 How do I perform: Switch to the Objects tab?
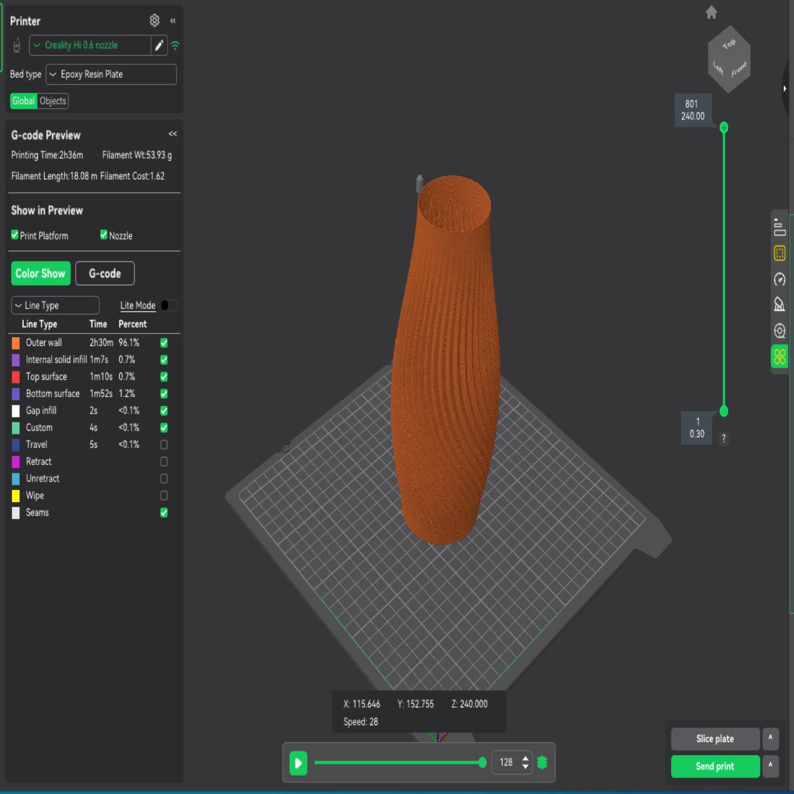[53, 101]
